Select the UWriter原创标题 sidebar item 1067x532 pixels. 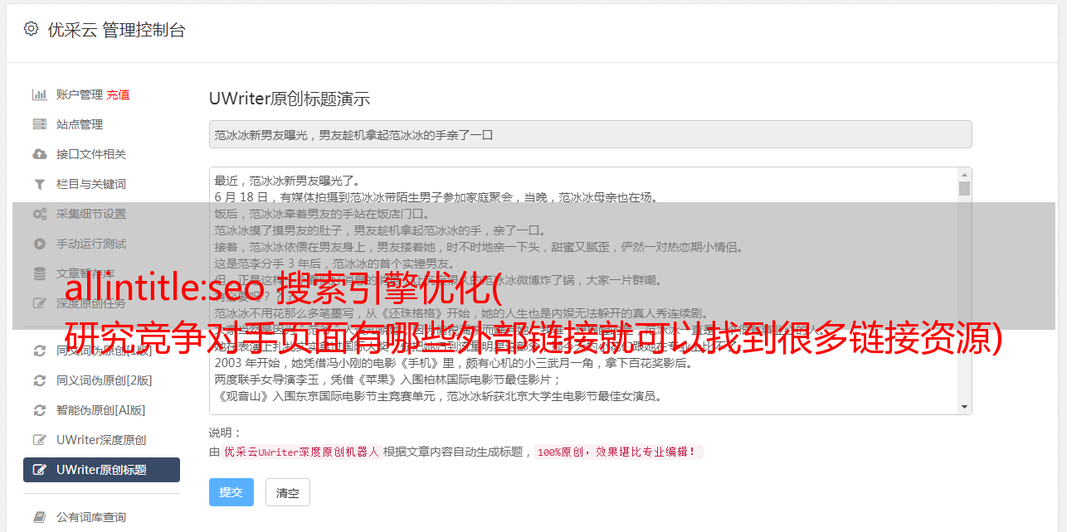(x=101, y=470)
